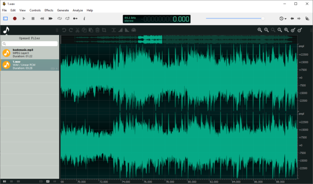This screenshot has width=313, height=184.
Task: Open the View menu
Action: [22, 10]
